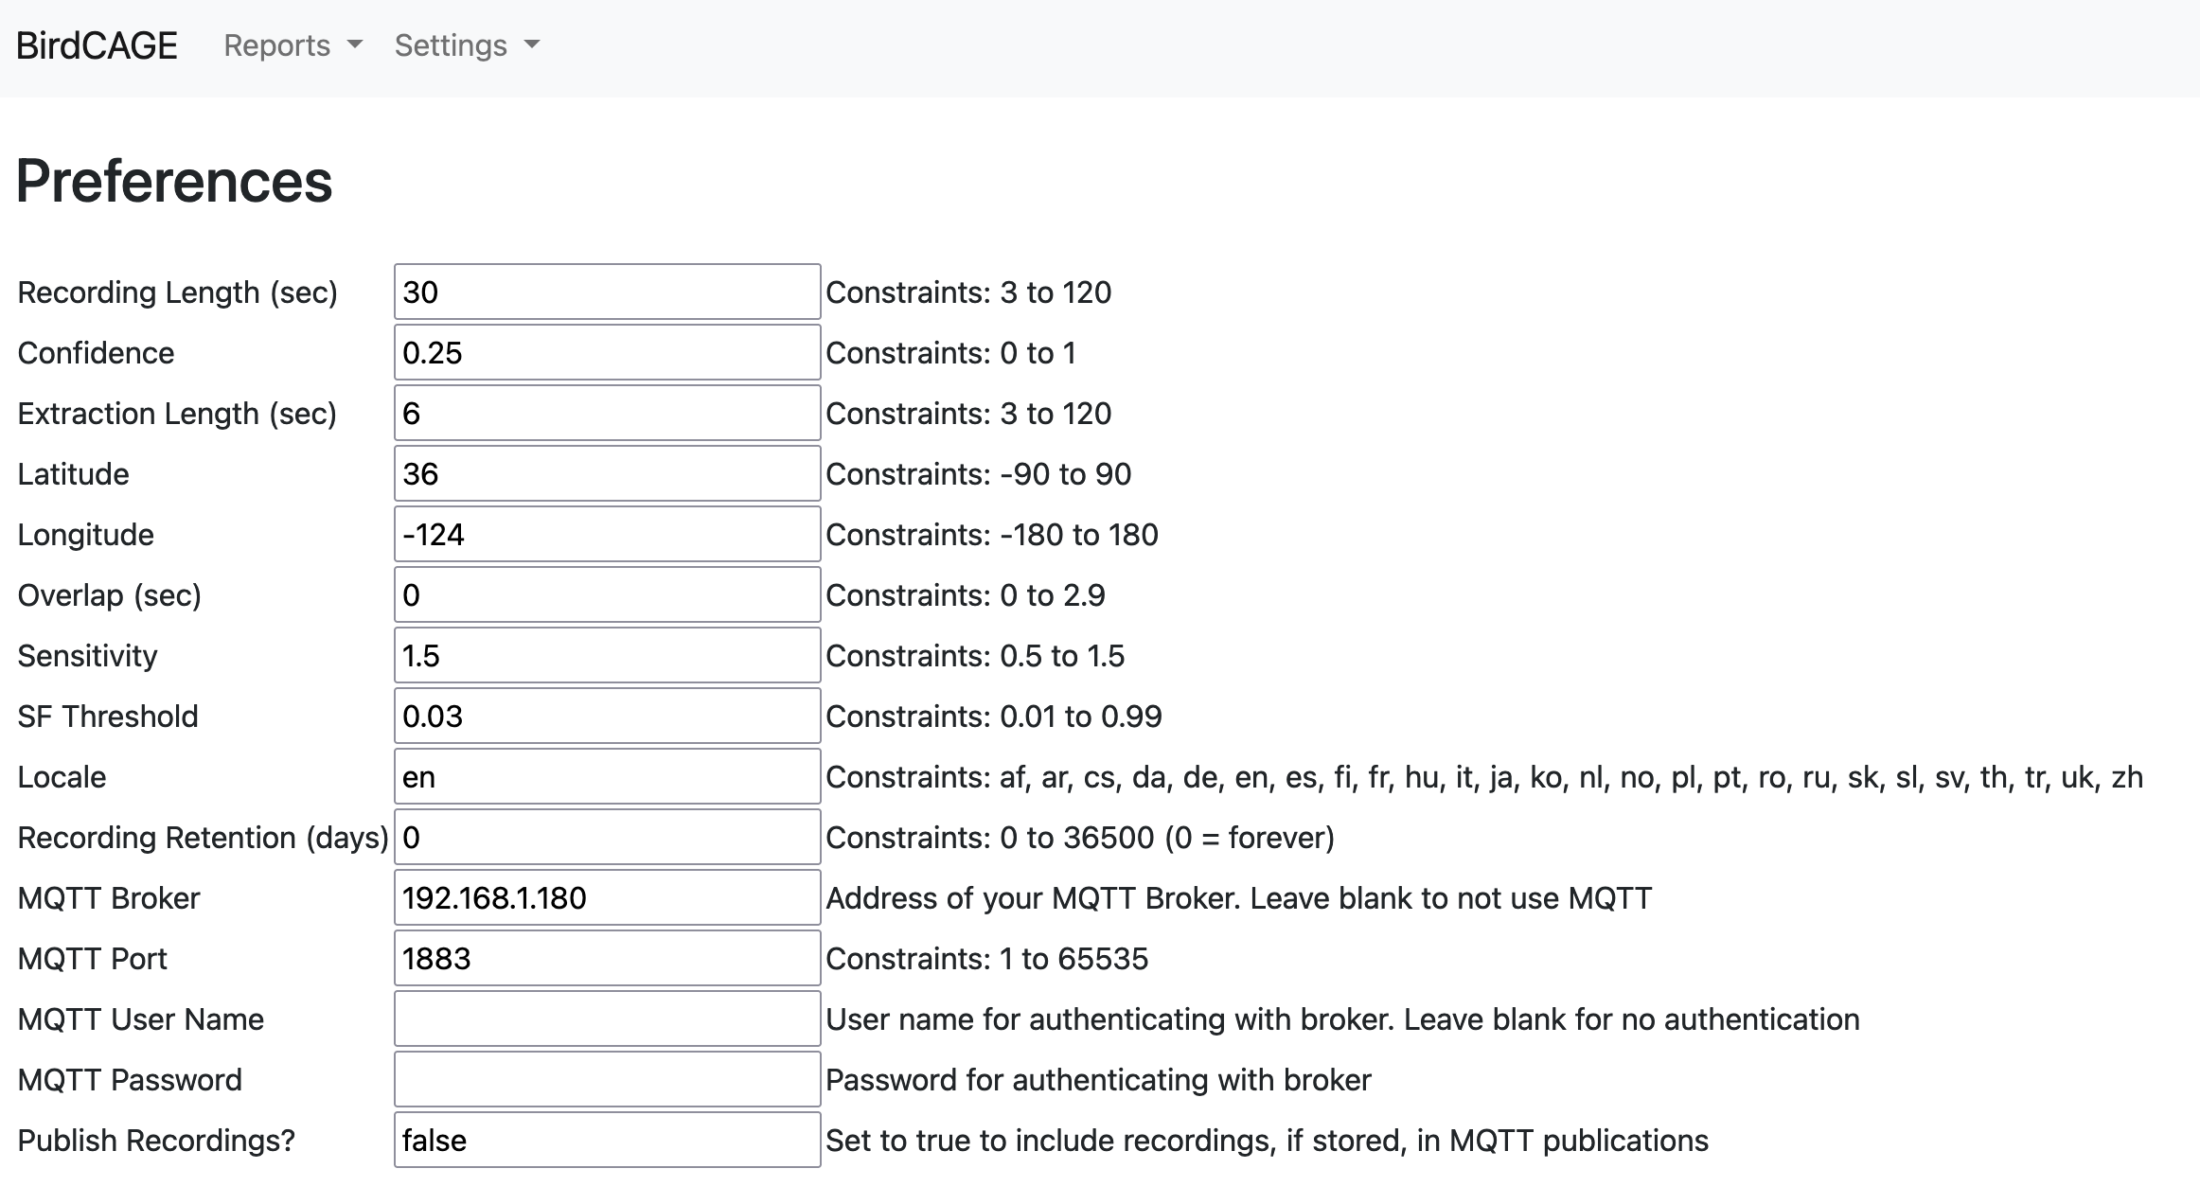Edit the MQTT Port field
Screen dimensions: 2200x1204
point(607,958)
